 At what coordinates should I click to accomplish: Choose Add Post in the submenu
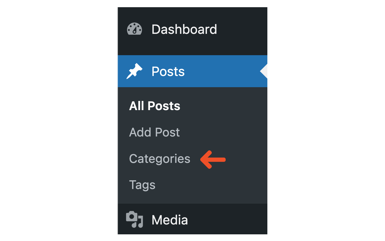click(154, 132)
